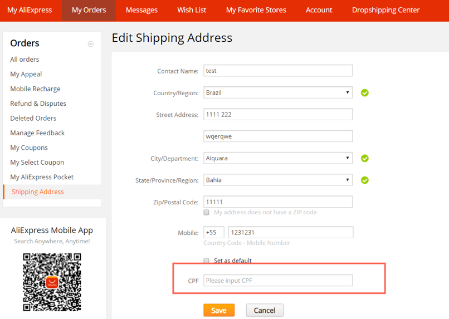Save the shipping address
This screenshot has width=449, height=319.
click(x=219, y=311)
